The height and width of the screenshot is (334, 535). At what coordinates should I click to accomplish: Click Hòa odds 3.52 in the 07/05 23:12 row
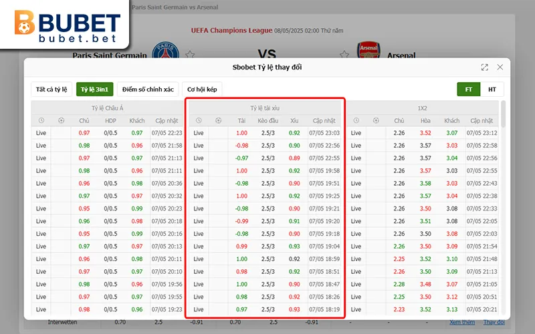coord(425,133)
